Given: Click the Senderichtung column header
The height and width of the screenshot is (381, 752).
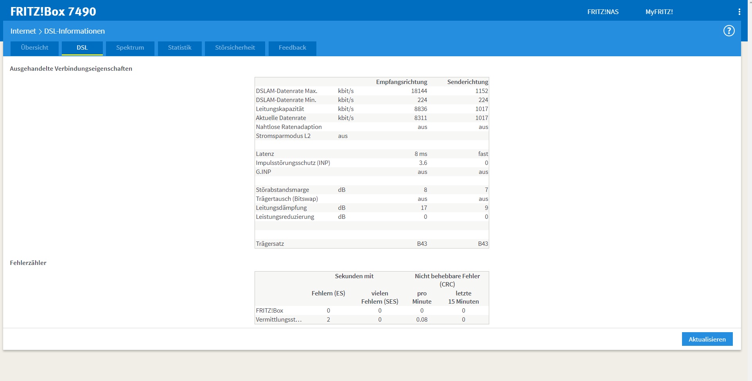Looking at the screenshot, I should pos(468,82).
